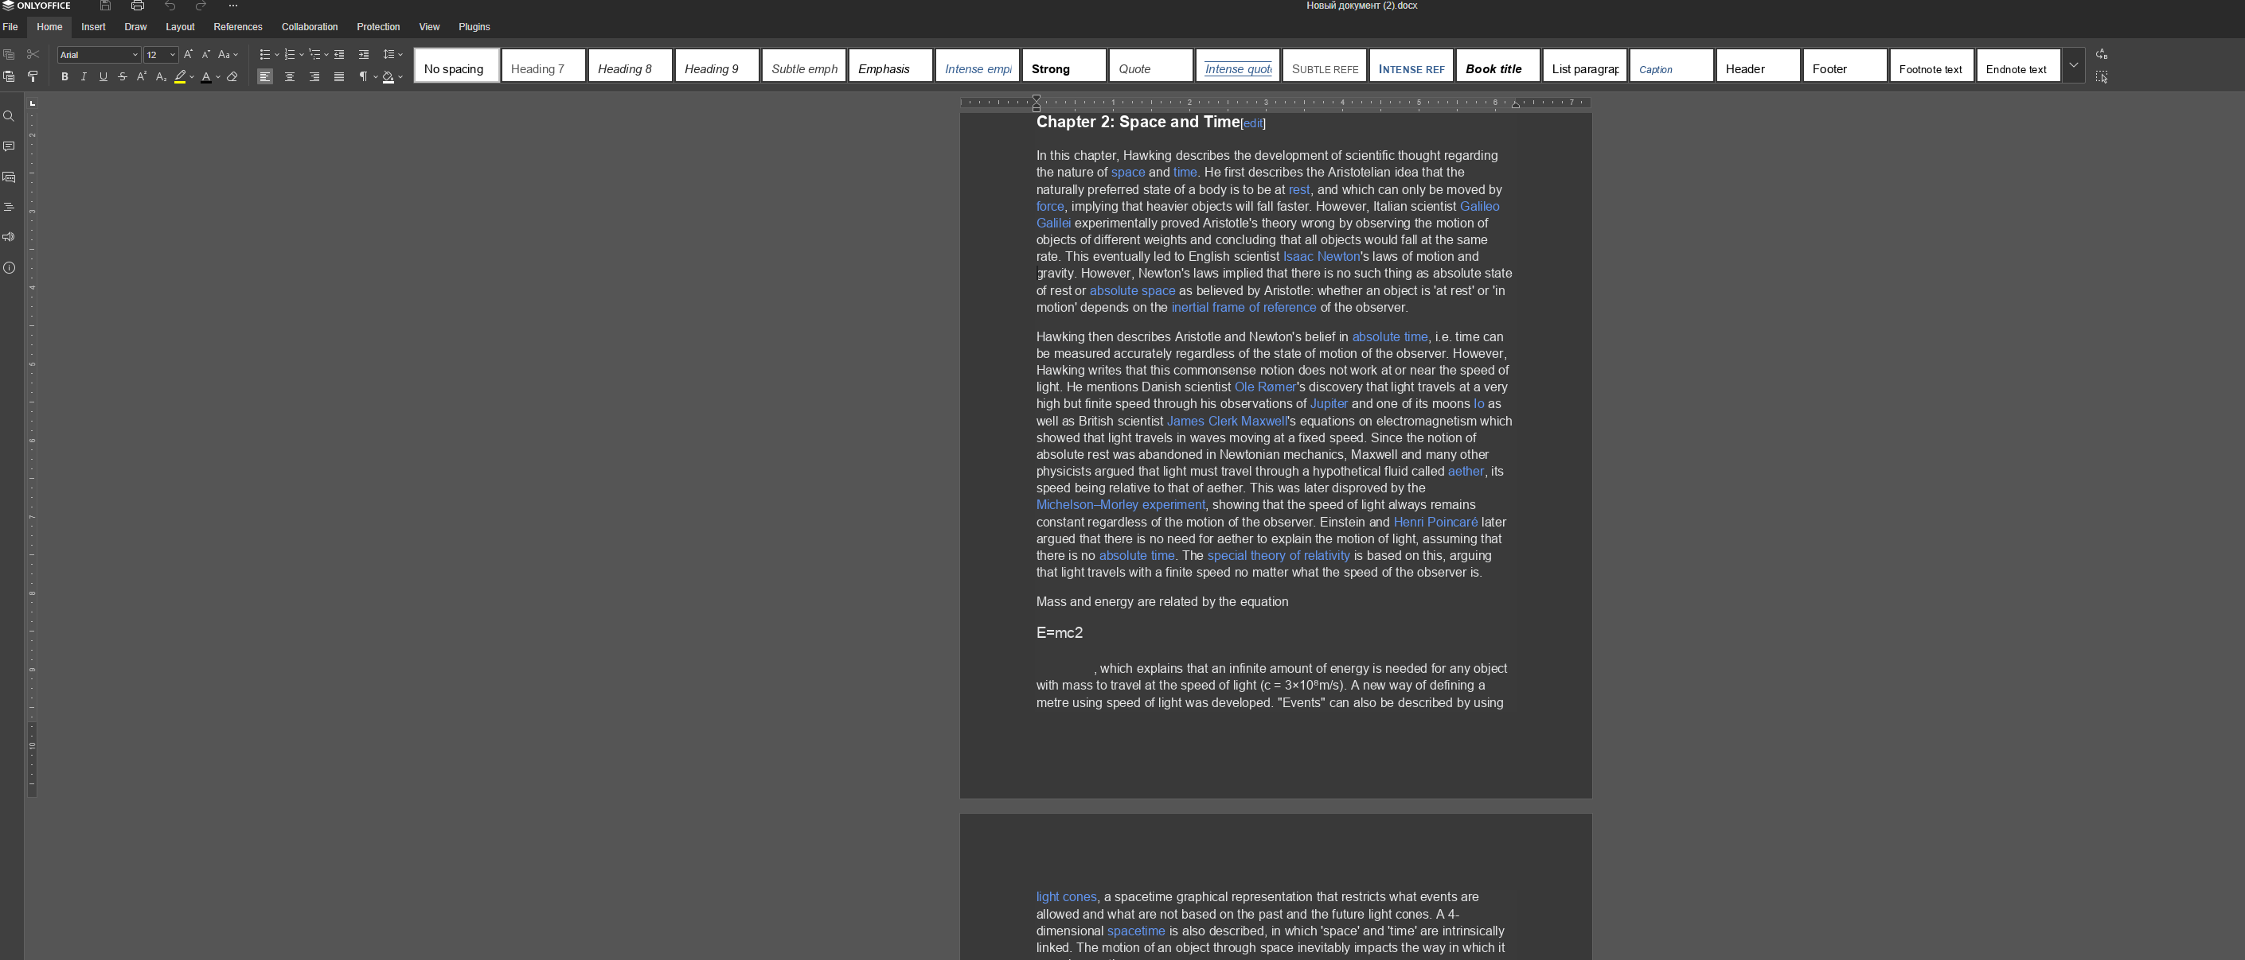The height and width of the screenshot is (960, 2245).
Task: Open the Headings navigation panel in left sidebar
Action: click(x=9, y=207)
